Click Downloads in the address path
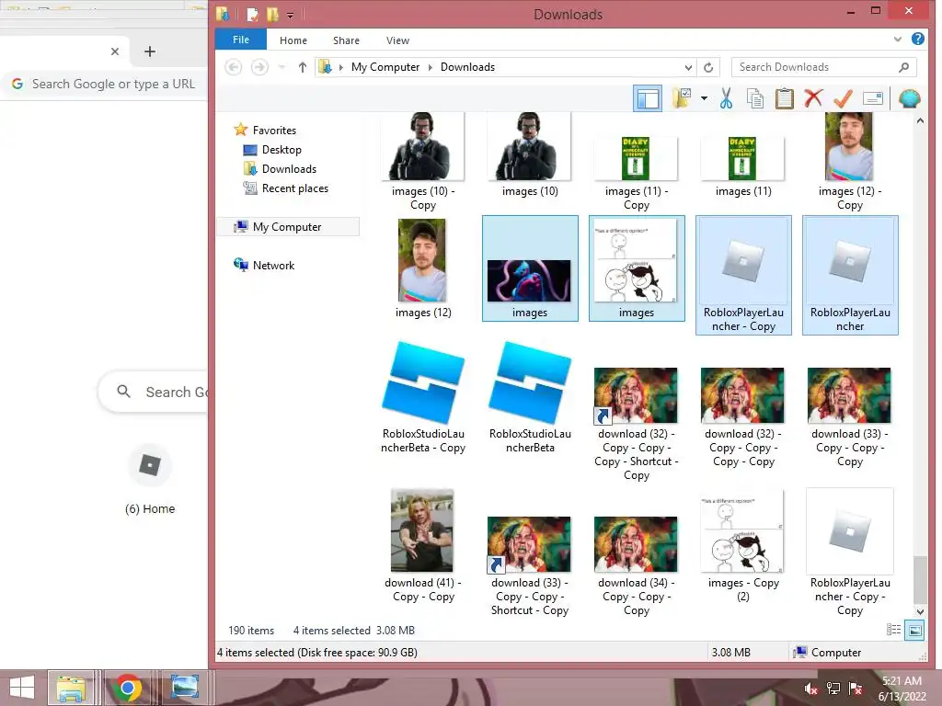942x706 pixels. tap(467, 66)
